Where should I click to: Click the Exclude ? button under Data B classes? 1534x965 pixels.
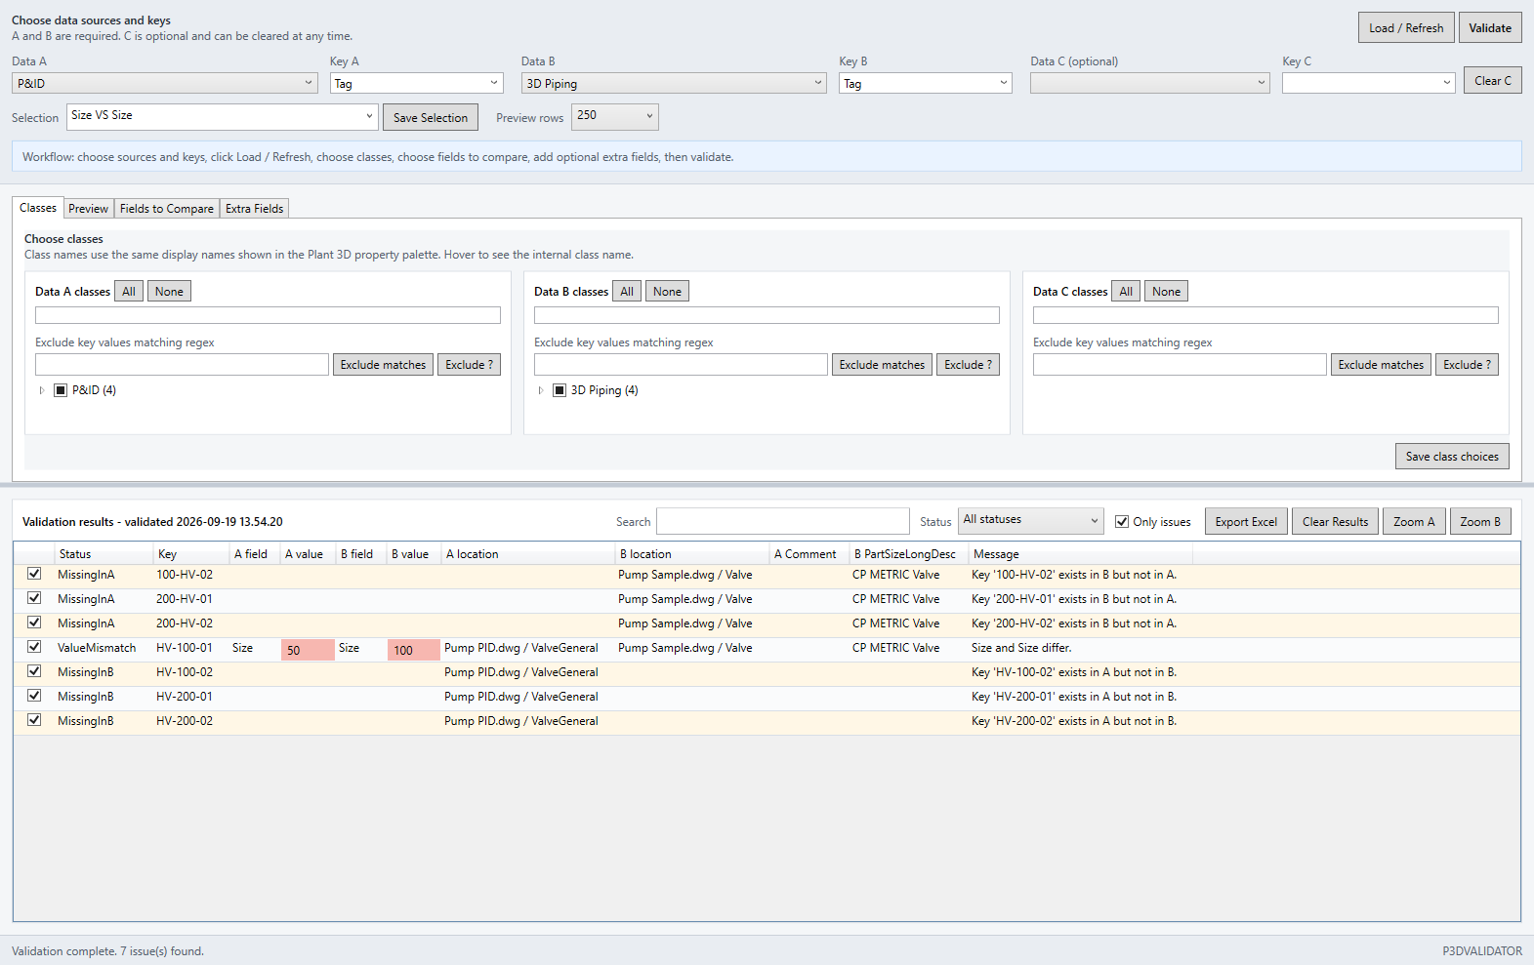click(x=968, y=364)
